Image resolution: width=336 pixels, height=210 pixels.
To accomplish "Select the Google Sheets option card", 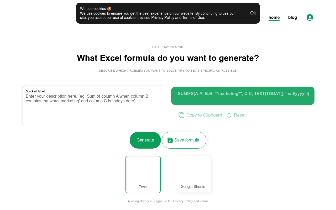I will [193, 174].
